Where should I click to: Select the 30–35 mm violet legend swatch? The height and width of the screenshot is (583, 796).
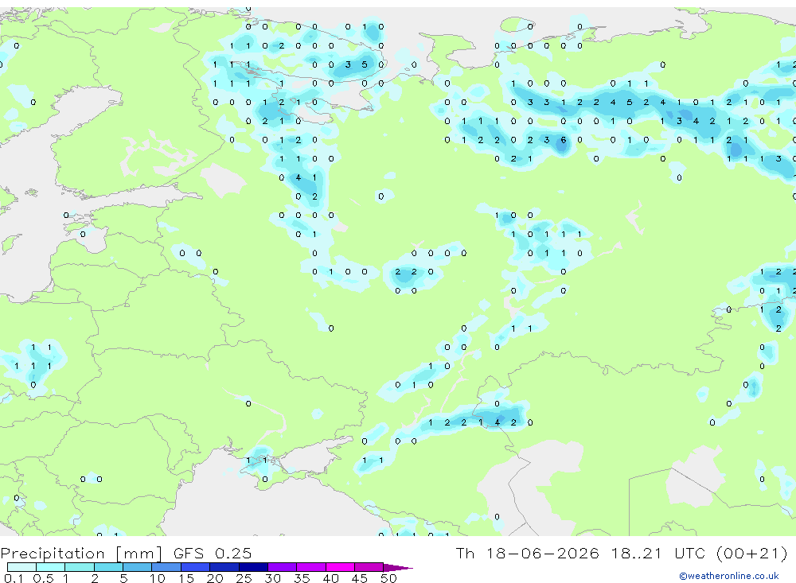283,567
